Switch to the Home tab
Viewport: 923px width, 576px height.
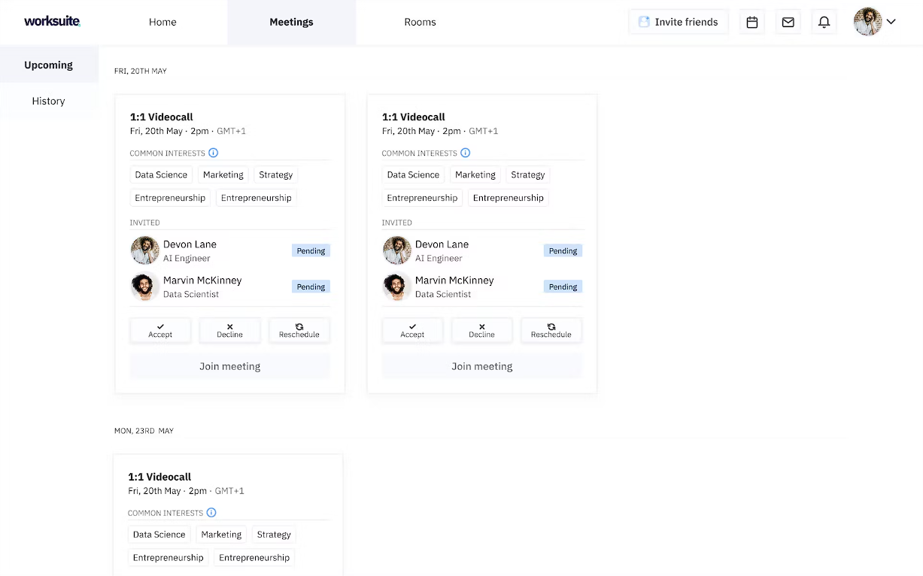(x=162, y=23)
